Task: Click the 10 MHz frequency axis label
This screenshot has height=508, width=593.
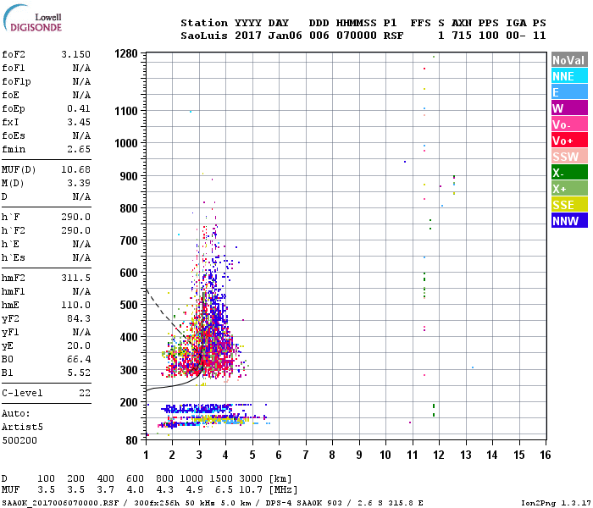Action: pyautogui.click(x=385, y=455)
